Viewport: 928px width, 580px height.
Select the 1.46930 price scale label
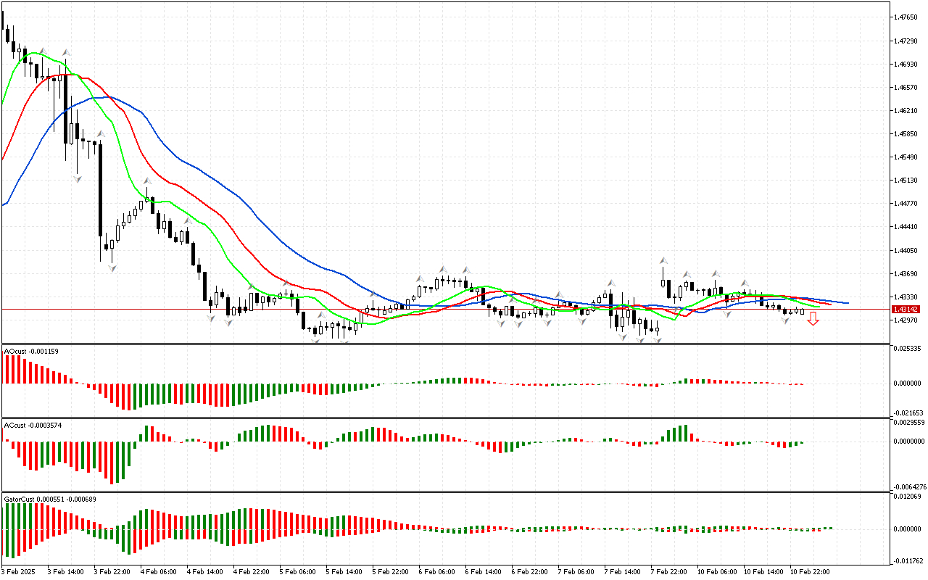click(x=906, y=64)
